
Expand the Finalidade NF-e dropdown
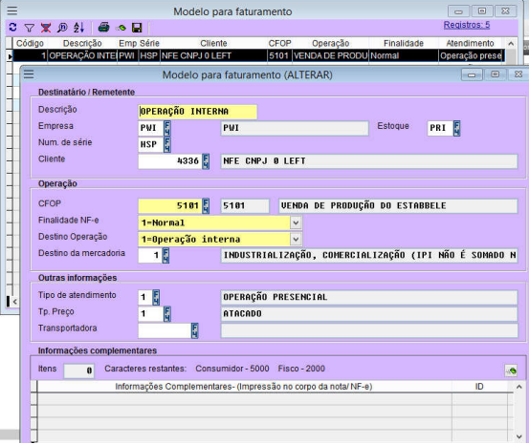click(x=296, y=222)
